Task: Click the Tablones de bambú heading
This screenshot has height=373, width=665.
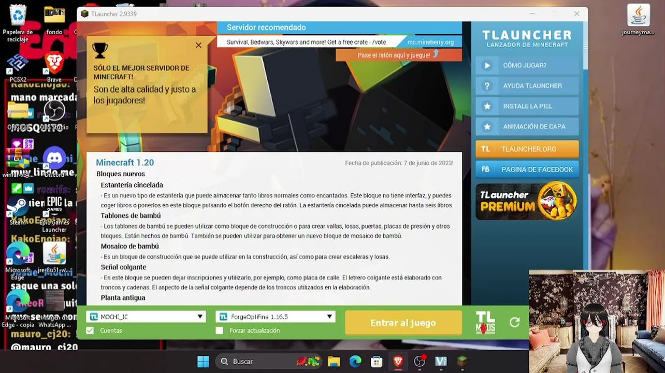Action: pyautogui.click(x=131, y=216)
